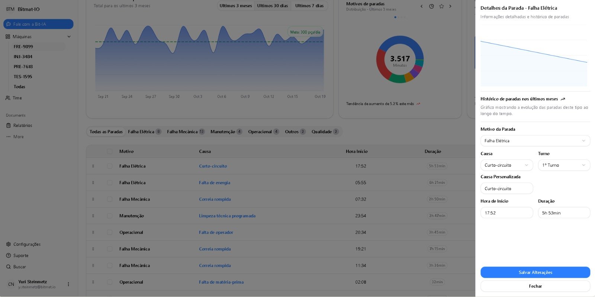Screen dimensions: 595x297
Task: Go to next chart with right arrow
Action: [x=450, y=6]
